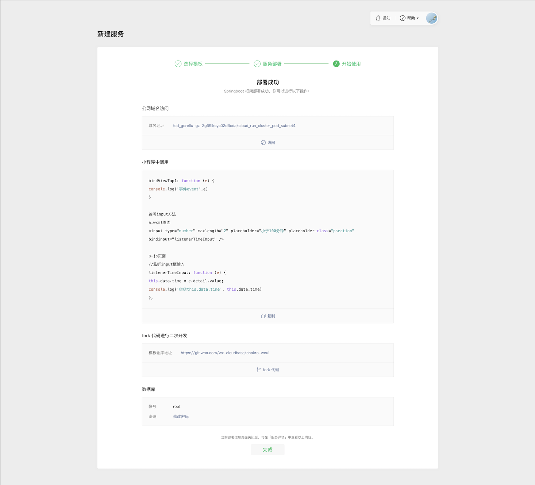535x485 pixels.
Task: Select step 3 开始使用 number badge
Action: click(336, 64)
